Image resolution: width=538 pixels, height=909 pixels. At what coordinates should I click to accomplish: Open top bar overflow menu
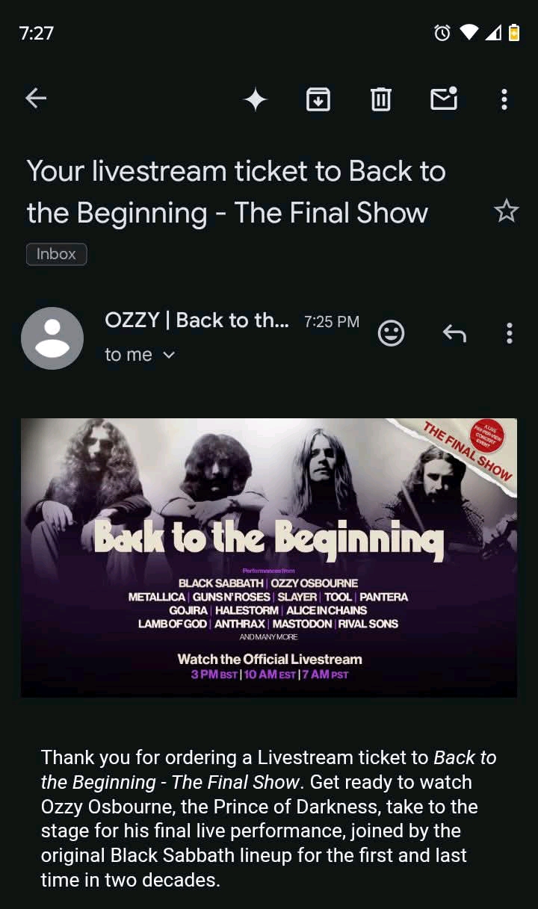(504, 99)
